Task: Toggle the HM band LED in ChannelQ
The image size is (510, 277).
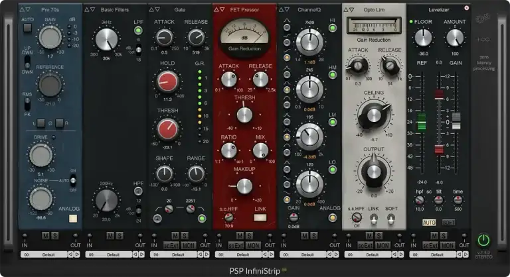Action: (x=333, y=76)
